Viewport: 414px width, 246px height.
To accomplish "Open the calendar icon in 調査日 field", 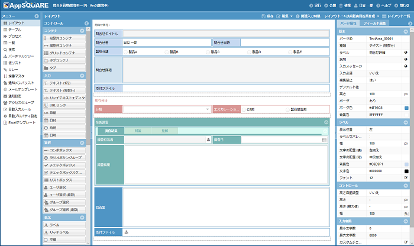I will [x=324, y=140].
